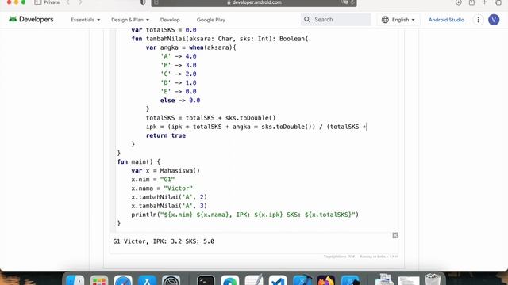This screenshot has height=285, width=508.
Task: Click the 'return true' code line
Action: [x=166, y=135]
